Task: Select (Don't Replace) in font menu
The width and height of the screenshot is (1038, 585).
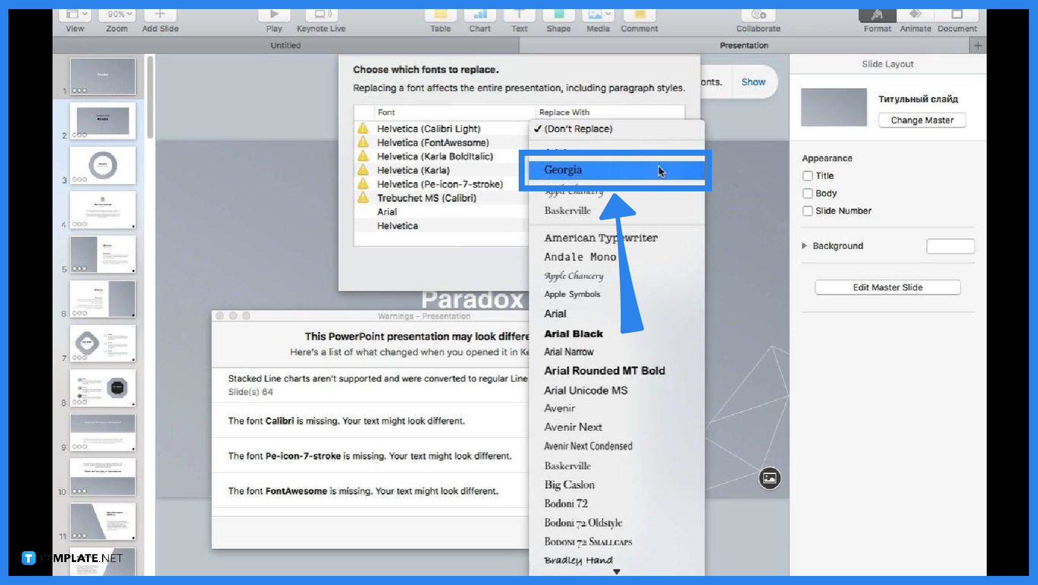Action: [617, 129]
